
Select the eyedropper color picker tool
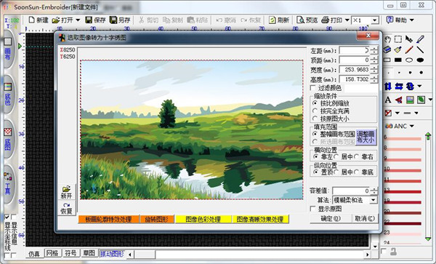pos(420,39)
